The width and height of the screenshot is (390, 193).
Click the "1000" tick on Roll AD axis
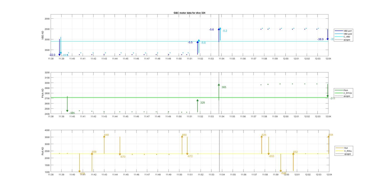pyautogui.click(x=47, y=172)
